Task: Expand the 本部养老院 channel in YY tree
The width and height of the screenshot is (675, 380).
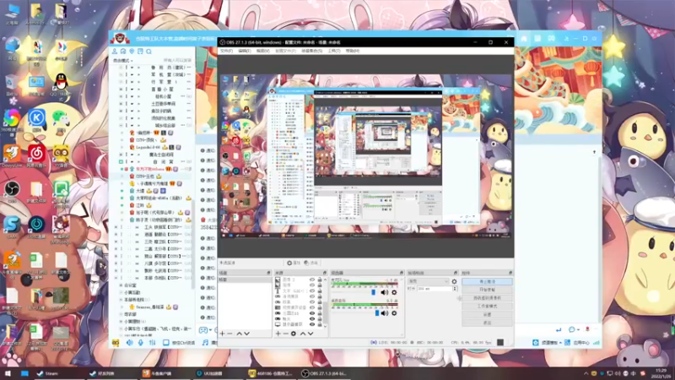Action: (121, 300)
